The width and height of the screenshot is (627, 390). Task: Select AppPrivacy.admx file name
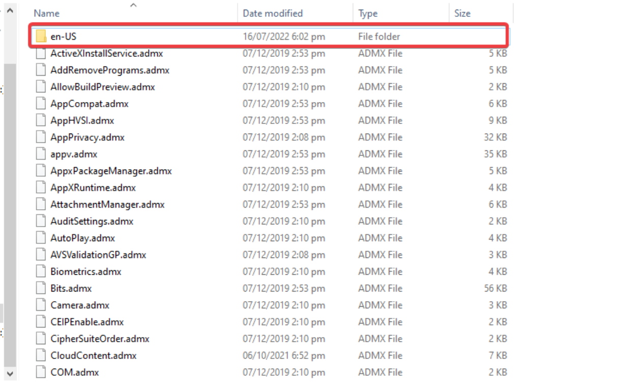pyautogui.click(x=88, y=137)
